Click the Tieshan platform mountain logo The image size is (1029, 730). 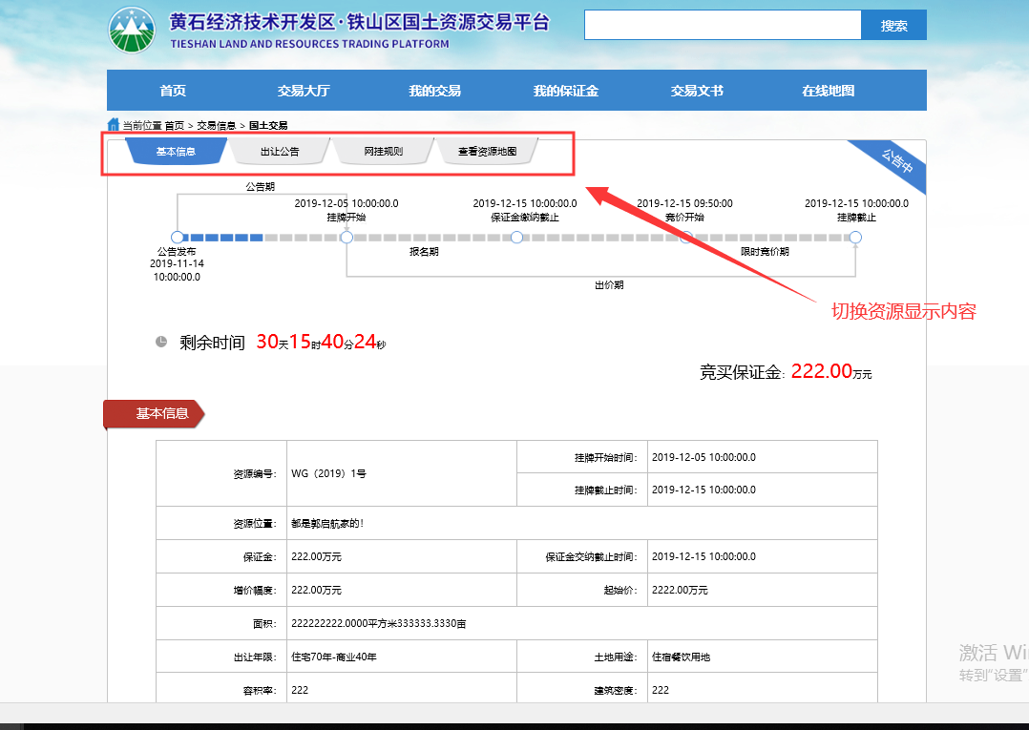[136, 30]
